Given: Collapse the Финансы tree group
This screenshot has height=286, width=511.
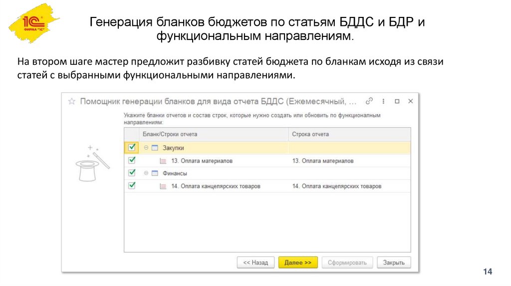Looking at the screenshot, I should point(146,173).
